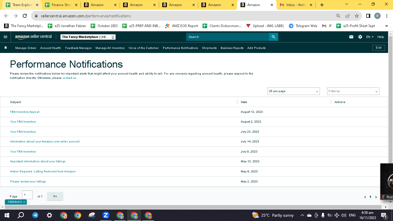Click the Go button beside page number
Image resolution: width=393 pixels, height=221 pixels.
(x=55, y=196)
